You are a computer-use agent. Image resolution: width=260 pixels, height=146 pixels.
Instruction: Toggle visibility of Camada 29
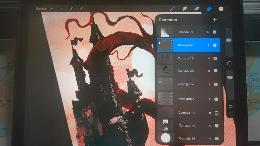tap(214, 32)
